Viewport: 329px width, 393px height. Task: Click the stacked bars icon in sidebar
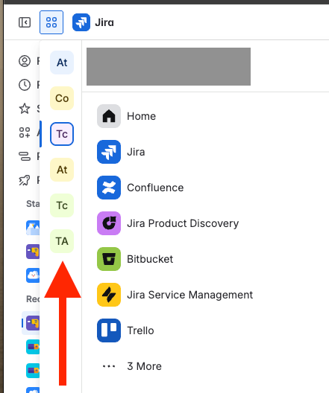(25, 156)
